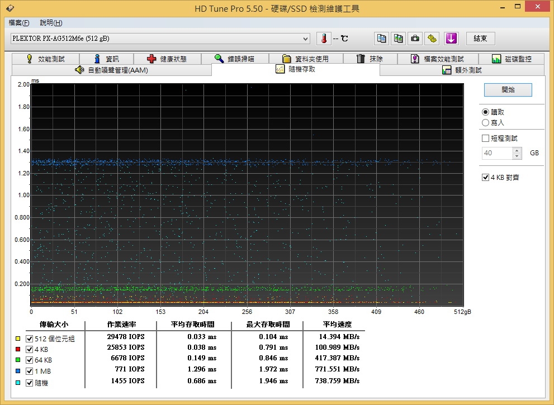This screenshot has width=554, height=405.
Task: Click the 最大存取時間 column header
Action: point(268,324)
